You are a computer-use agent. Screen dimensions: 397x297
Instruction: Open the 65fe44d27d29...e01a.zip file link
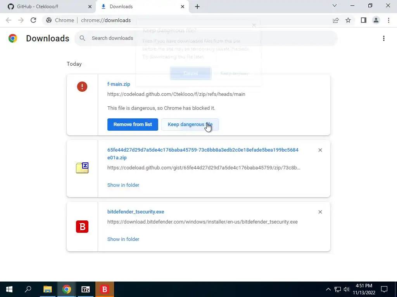[x=203, y=154]
